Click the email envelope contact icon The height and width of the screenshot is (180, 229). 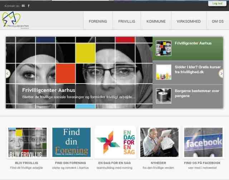click(x=23, y=6)
